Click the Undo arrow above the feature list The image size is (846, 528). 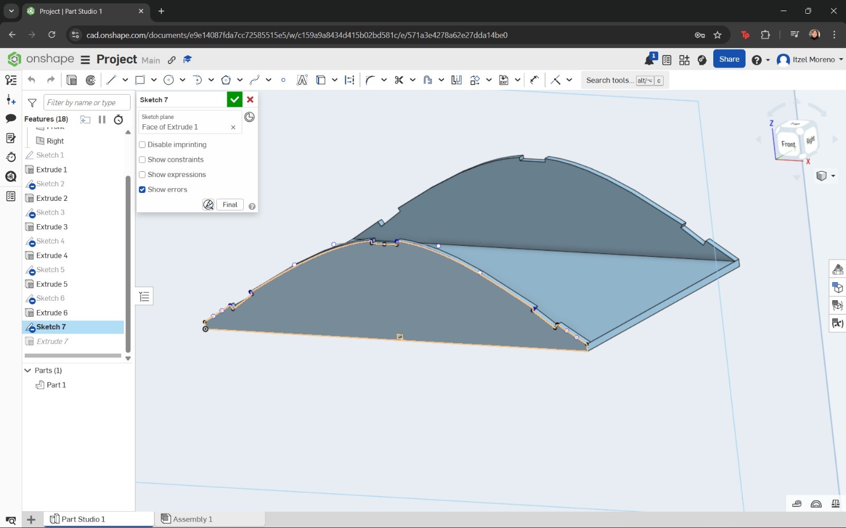pyautogui.click(x=31, y=79)
